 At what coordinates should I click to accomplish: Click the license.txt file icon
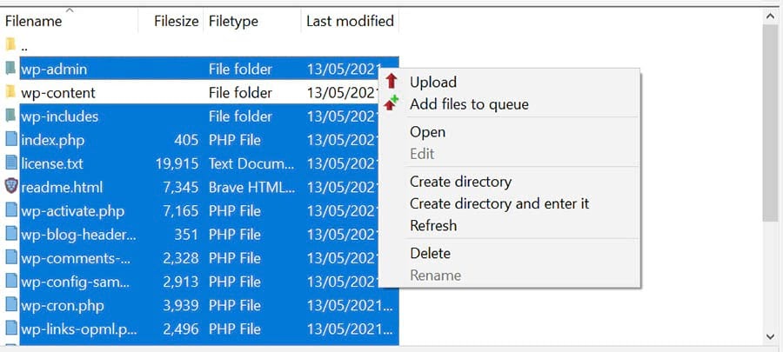(x=10, y=163)
